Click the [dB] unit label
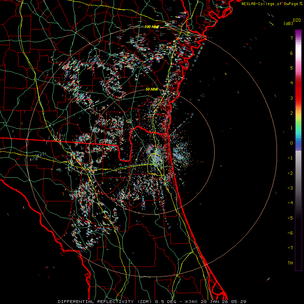The width and height of the screenshot is (304, 304). 288,24
